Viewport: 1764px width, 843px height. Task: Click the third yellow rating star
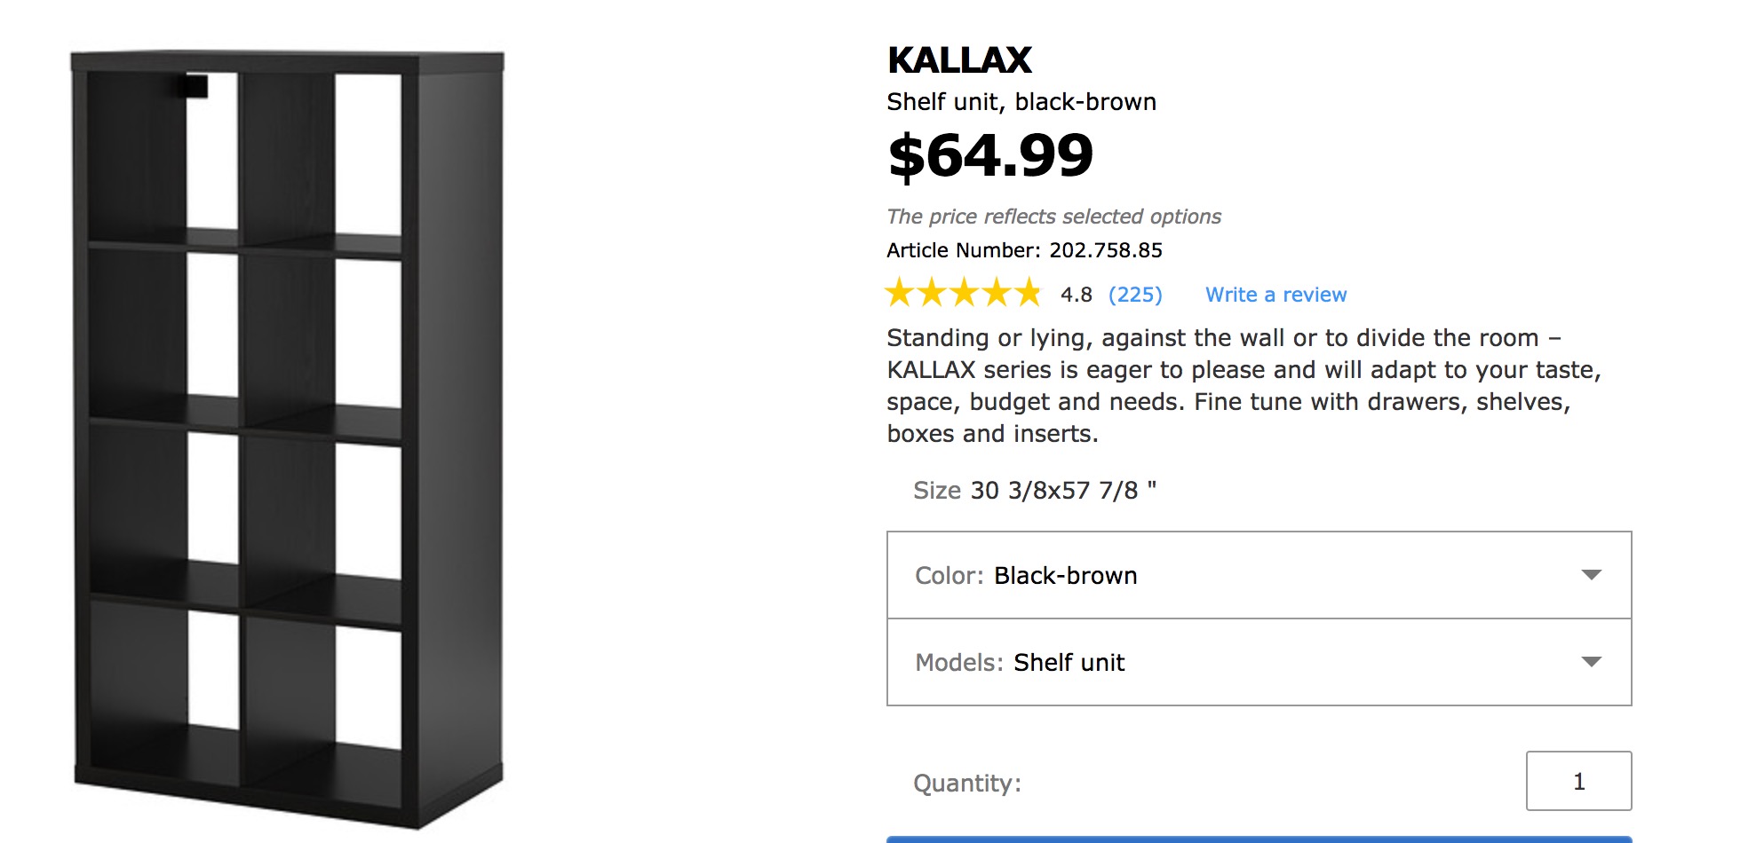point(964,293)
